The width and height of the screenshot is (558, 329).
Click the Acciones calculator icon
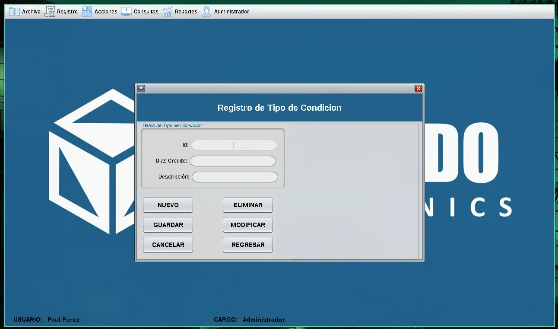coord(87,12)
